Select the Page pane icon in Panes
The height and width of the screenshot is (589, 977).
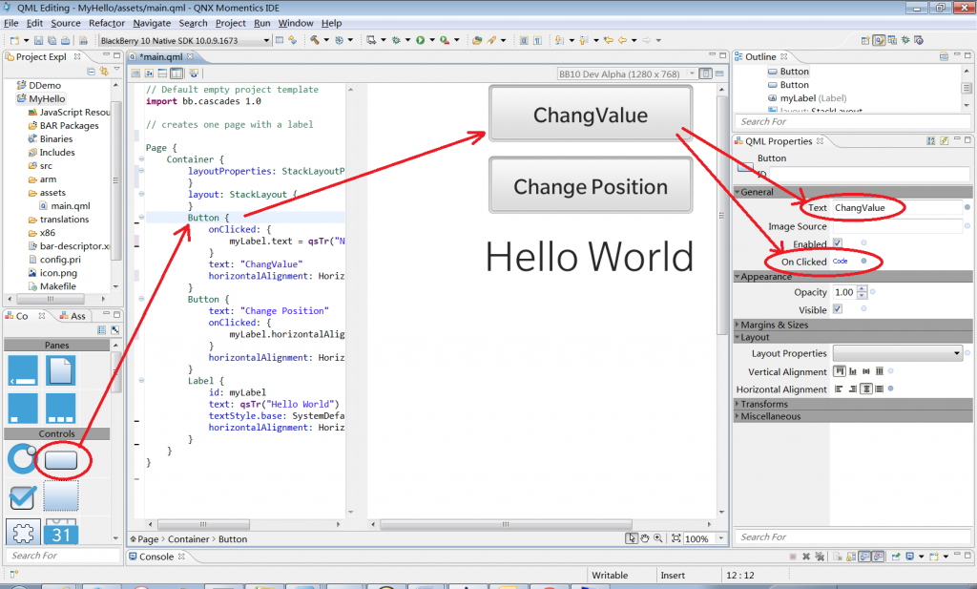click(x=60, y=370)
